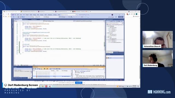Open the Any CPU platform dropdown
The width and height of the screenshot is (175, 98).
(x=40, y=17)
